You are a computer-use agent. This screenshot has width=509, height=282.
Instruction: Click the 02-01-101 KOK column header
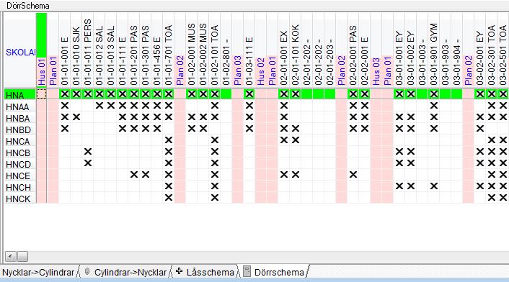pyautogui.click(x=296, y=55)
